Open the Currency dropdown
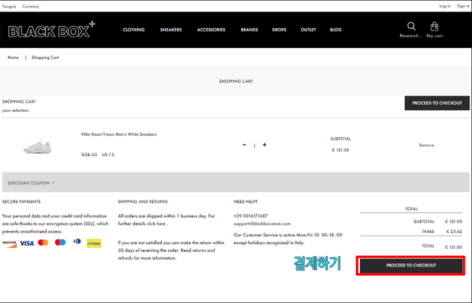This screenshot has height=303, width=472. pyautogui.click(x=31, y=6)
